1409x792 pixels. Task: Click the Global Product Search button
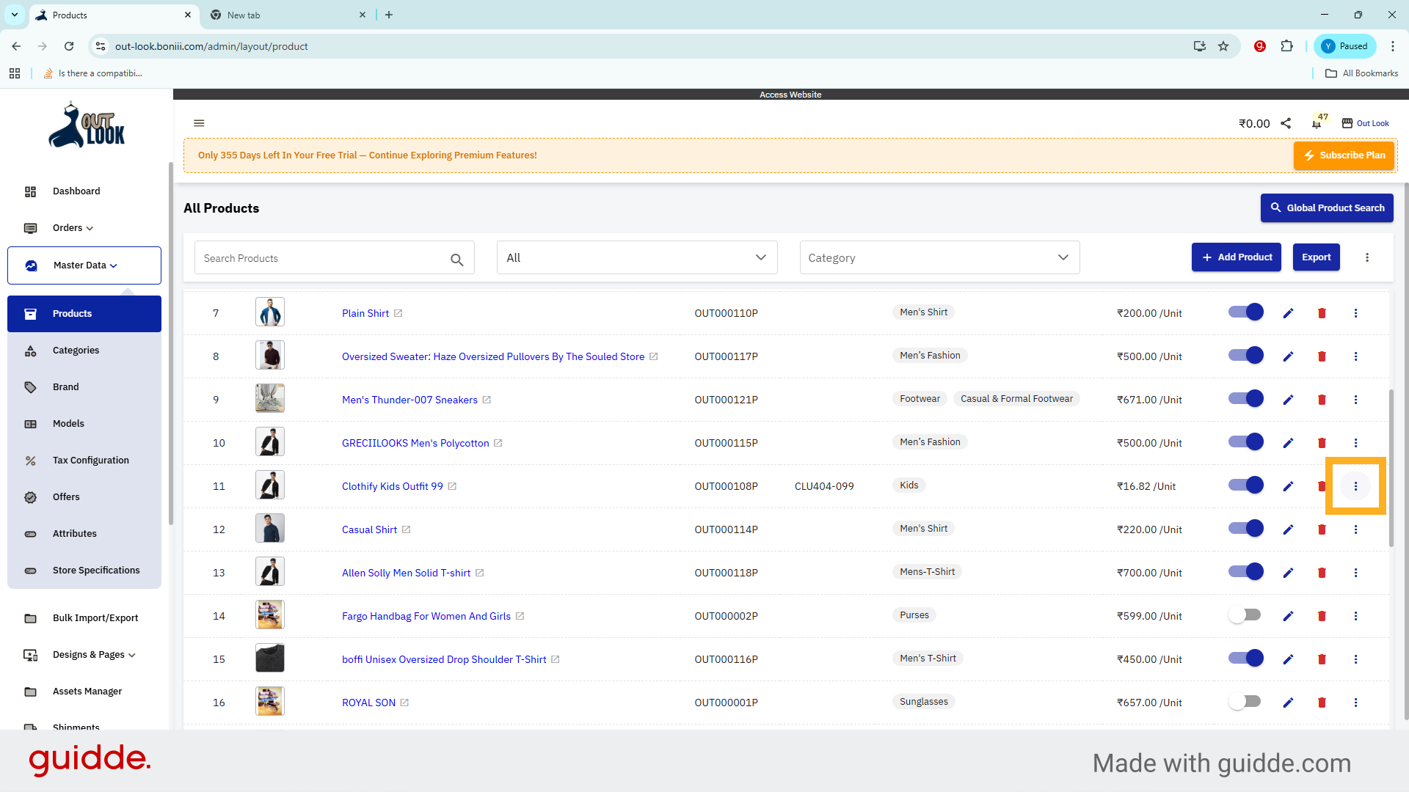pyautogui.click(x=1326, y=208)
